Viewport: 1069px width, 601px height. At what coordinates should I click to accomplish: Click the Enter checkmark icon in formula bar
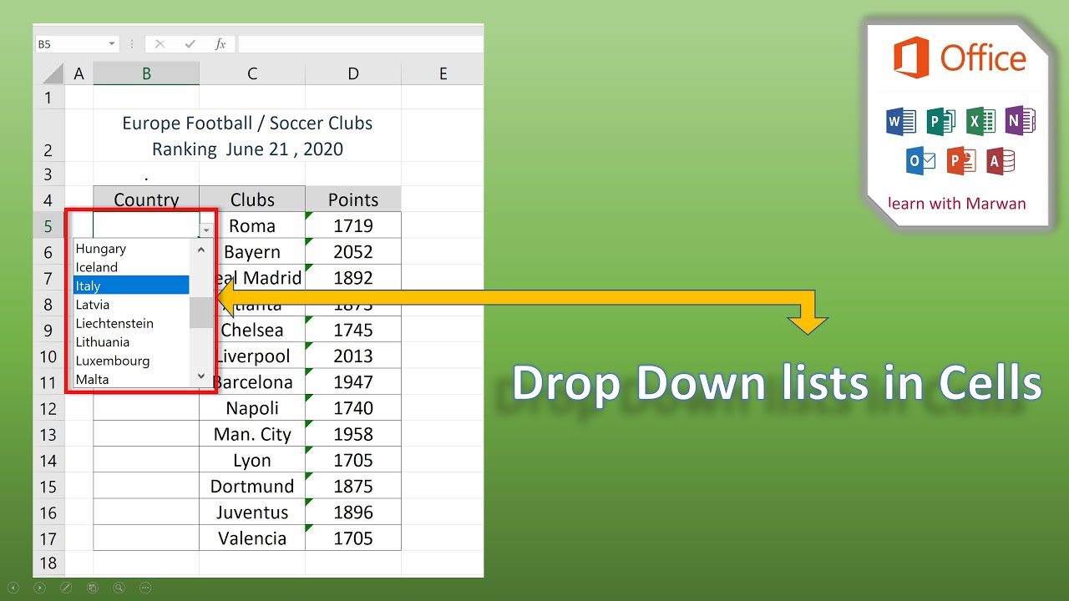click(x=190, y=44)
